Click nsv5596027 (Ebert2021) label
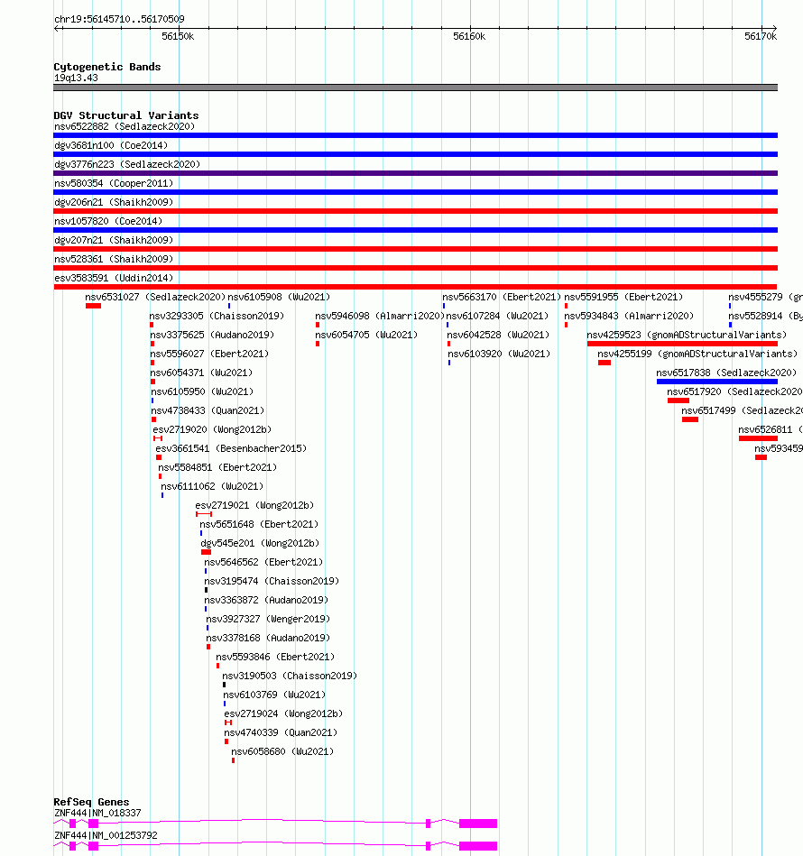This screenshot has width=803, height=856. 209,354
